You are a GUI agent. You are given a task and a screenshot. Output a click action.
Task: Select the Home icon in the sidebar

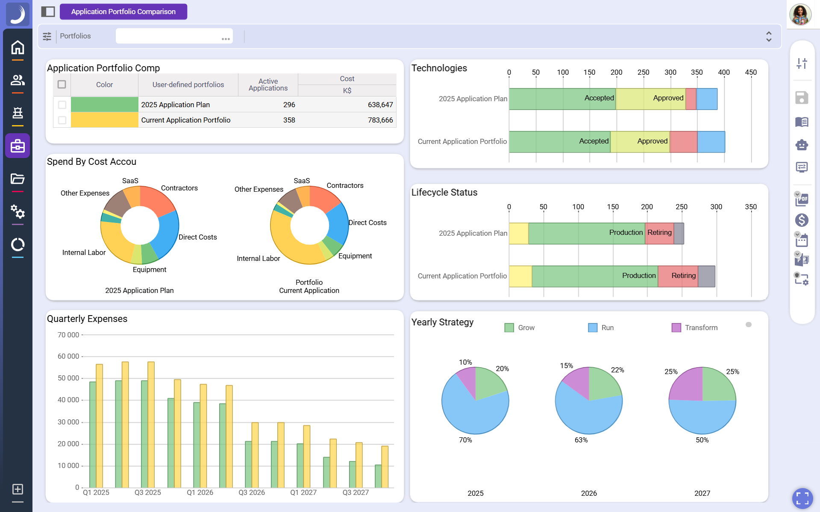pyautogui.click(x=17, y=48)
